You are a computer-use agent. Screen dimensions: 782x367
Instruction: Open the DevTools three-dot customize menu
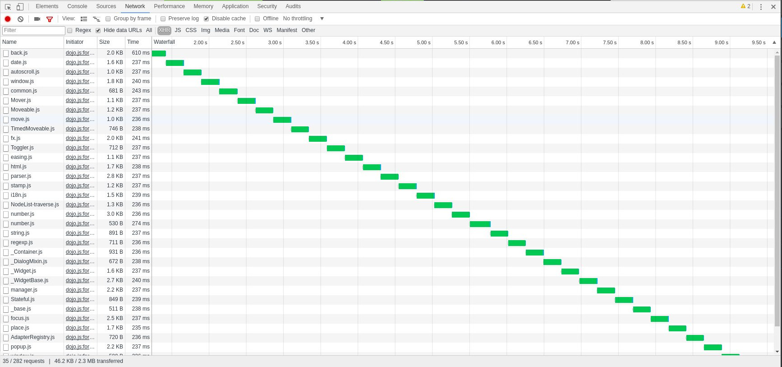pyautogui.click(x=761, y=7)
